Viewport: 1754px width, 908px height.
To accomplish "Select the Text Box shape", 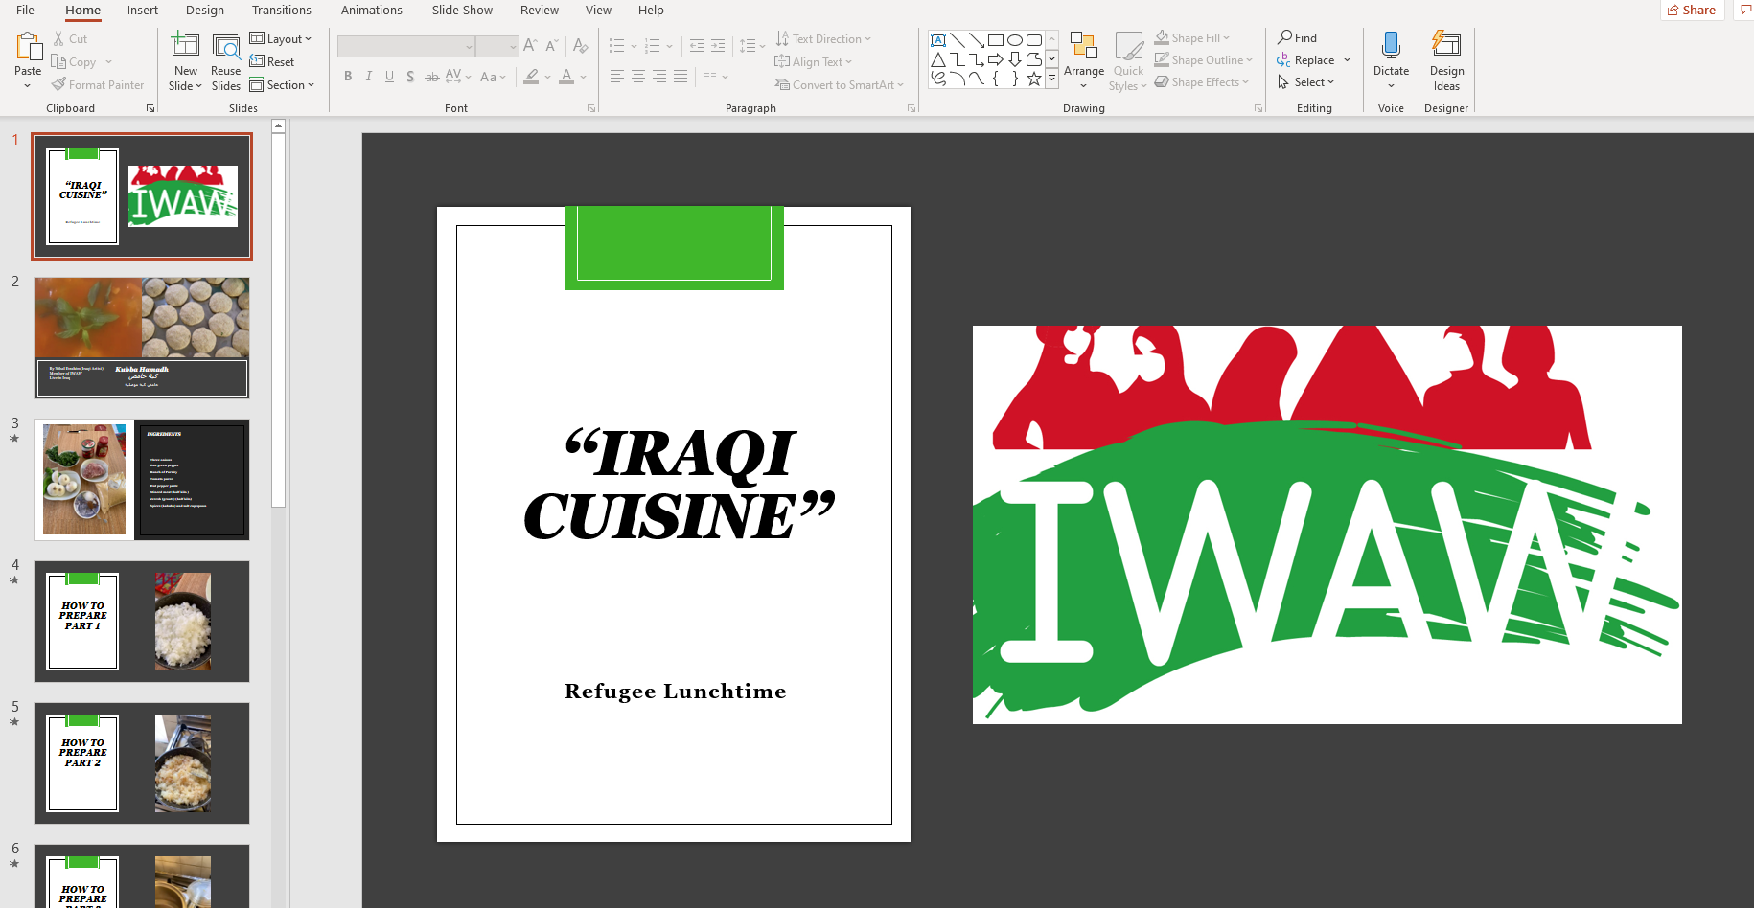I will click(938, 40).
